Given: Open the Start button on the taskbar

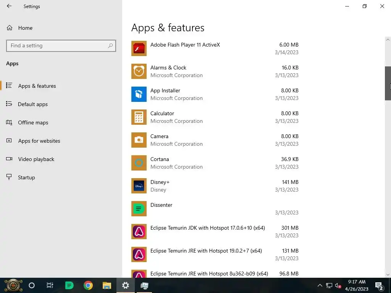Looking at the screenshot, I should [x=13, y=285].
